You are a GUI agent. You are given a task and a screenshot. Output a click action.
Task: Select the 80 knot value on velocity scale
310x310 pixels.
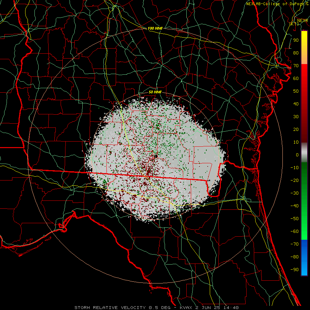tap(296, 53)
